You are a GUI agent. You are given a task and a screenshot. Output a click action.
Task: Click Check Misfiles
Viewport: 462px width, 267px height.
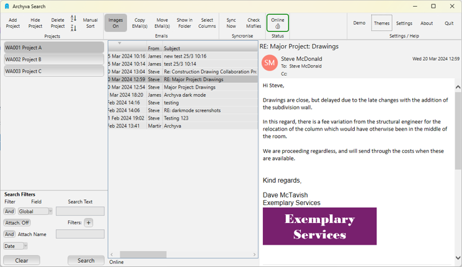pos(254,23)
